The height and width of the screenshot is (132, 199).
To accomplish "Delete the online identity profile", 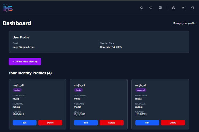I will [x=50, y=123].
